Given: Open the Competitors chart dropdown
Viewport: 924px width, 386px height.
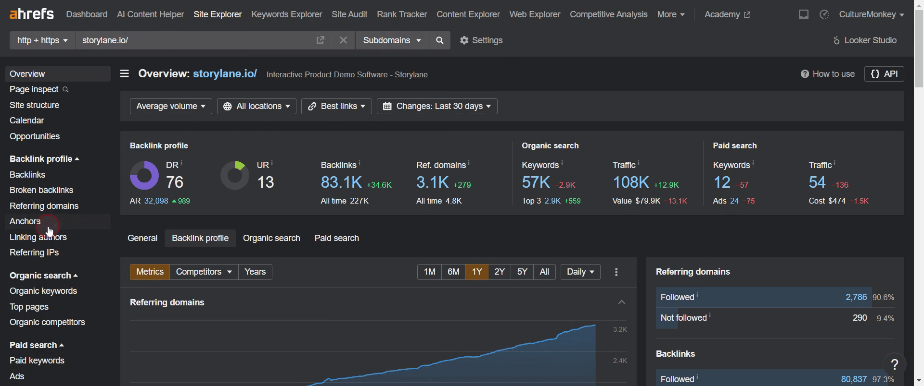Looking at the screenshot, I should pos(204,272).
